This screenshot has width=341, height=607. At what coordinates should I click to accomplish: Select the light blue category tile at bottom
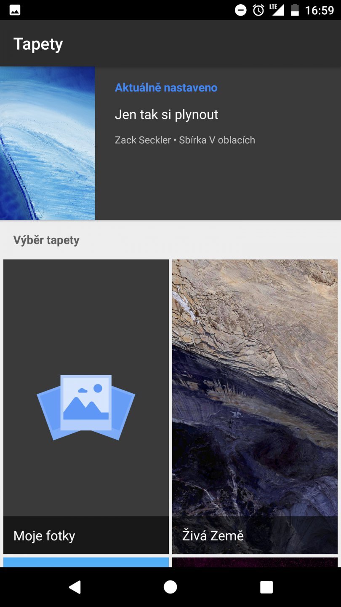[86, 562]
